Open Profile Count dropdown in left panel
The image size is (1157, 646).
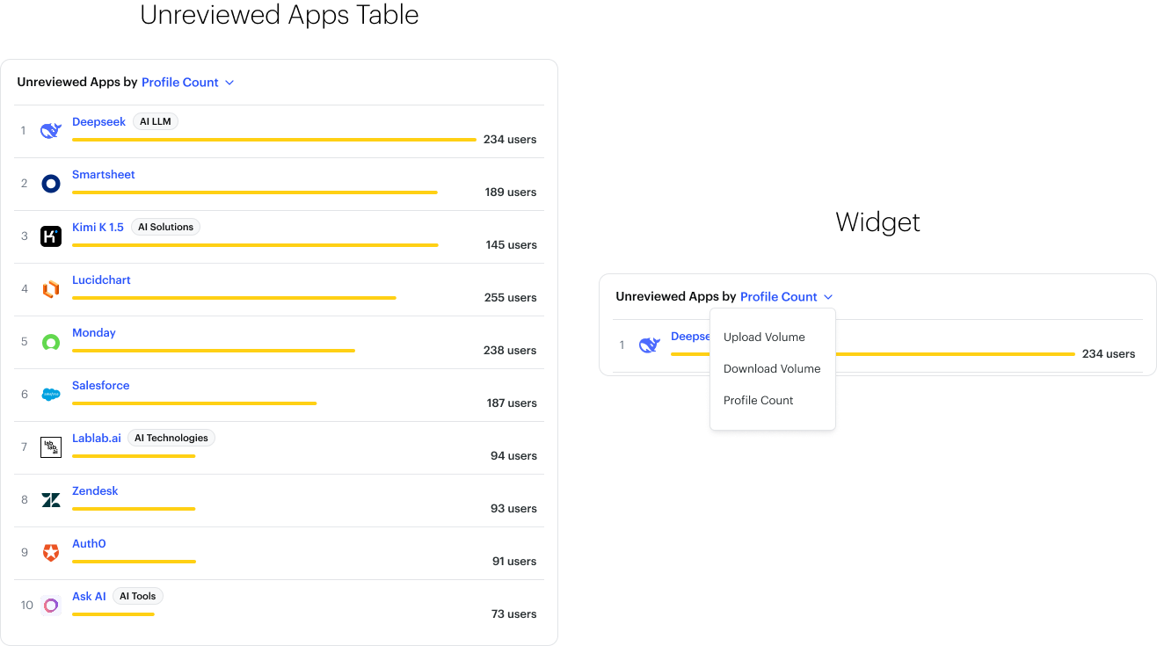tap(187, 83)
